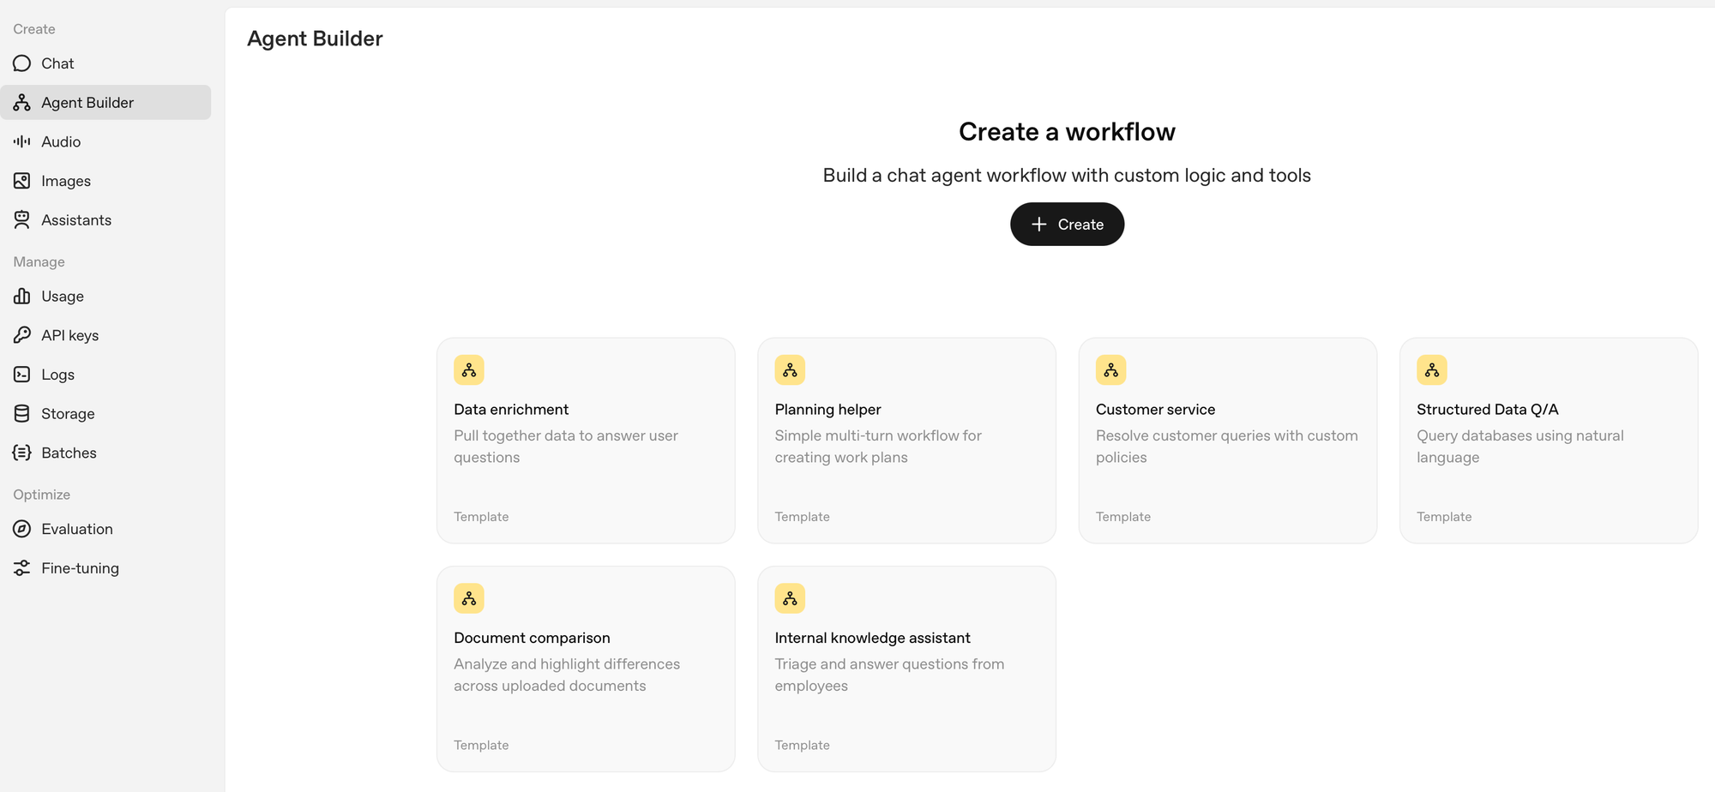The height and width of the screenshot is (792, 1715).
Task: Open the Planning helper template
Action: [906, 441]
